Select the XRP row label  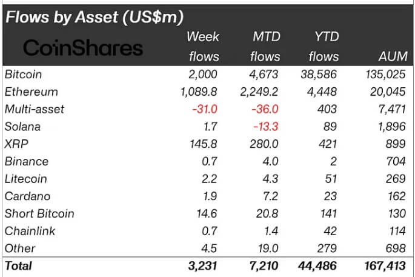tap(16, 144)
